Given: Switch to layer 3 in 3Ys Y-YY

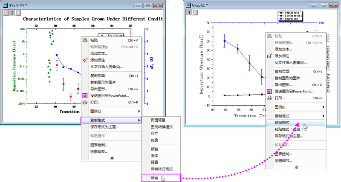Looking at the screenshot, I should click(x=18, y=13).
